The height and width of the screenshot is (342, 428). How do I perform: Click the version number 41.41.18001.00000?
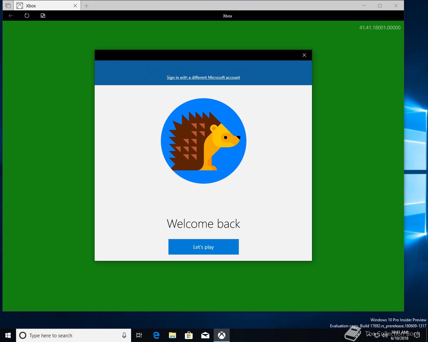pos(380,28)
